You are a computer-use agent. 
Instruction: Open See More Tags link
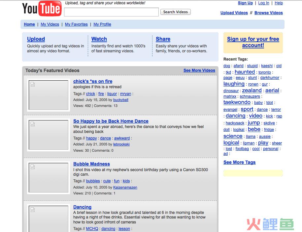tap(239, 162)
